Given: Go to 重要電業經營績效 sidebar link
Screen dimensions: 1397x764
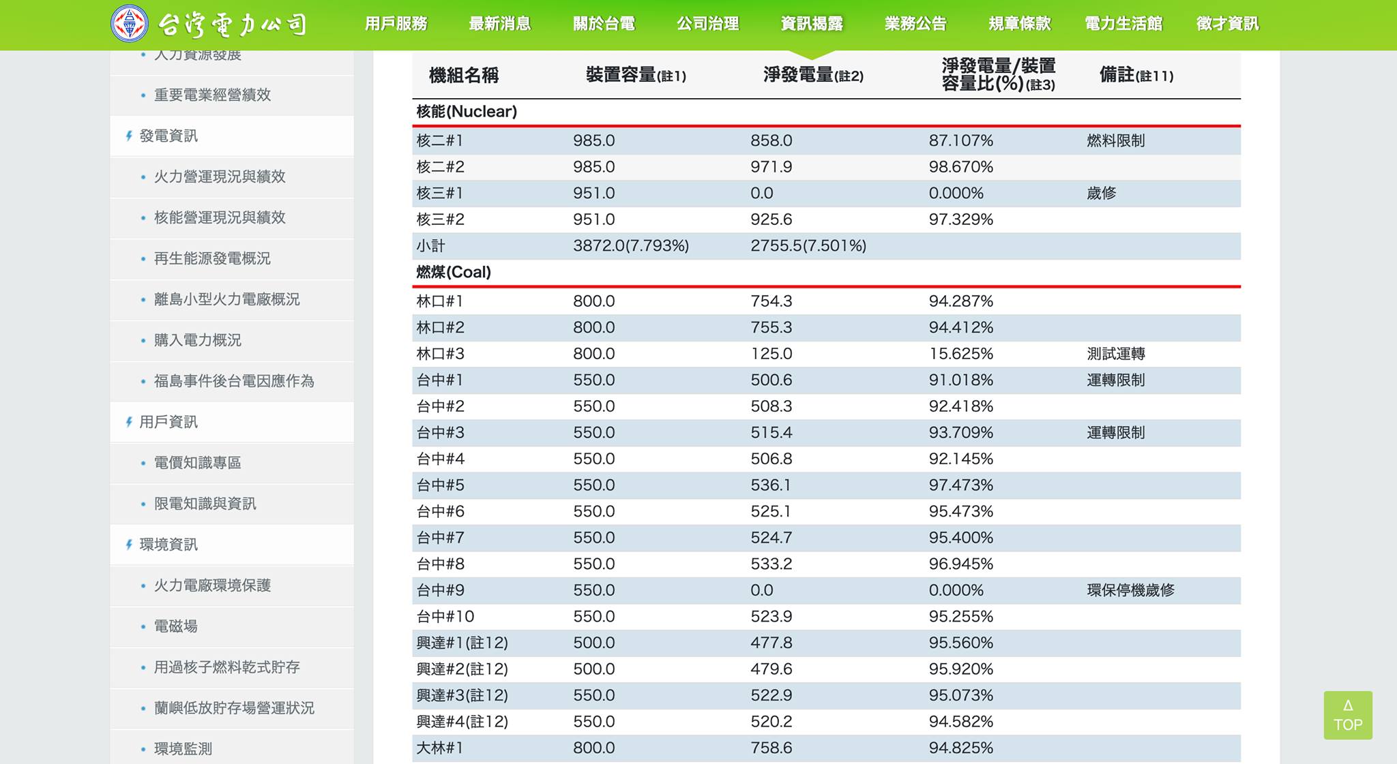Looking at the screenshot, I should click(x=212, y=95).
